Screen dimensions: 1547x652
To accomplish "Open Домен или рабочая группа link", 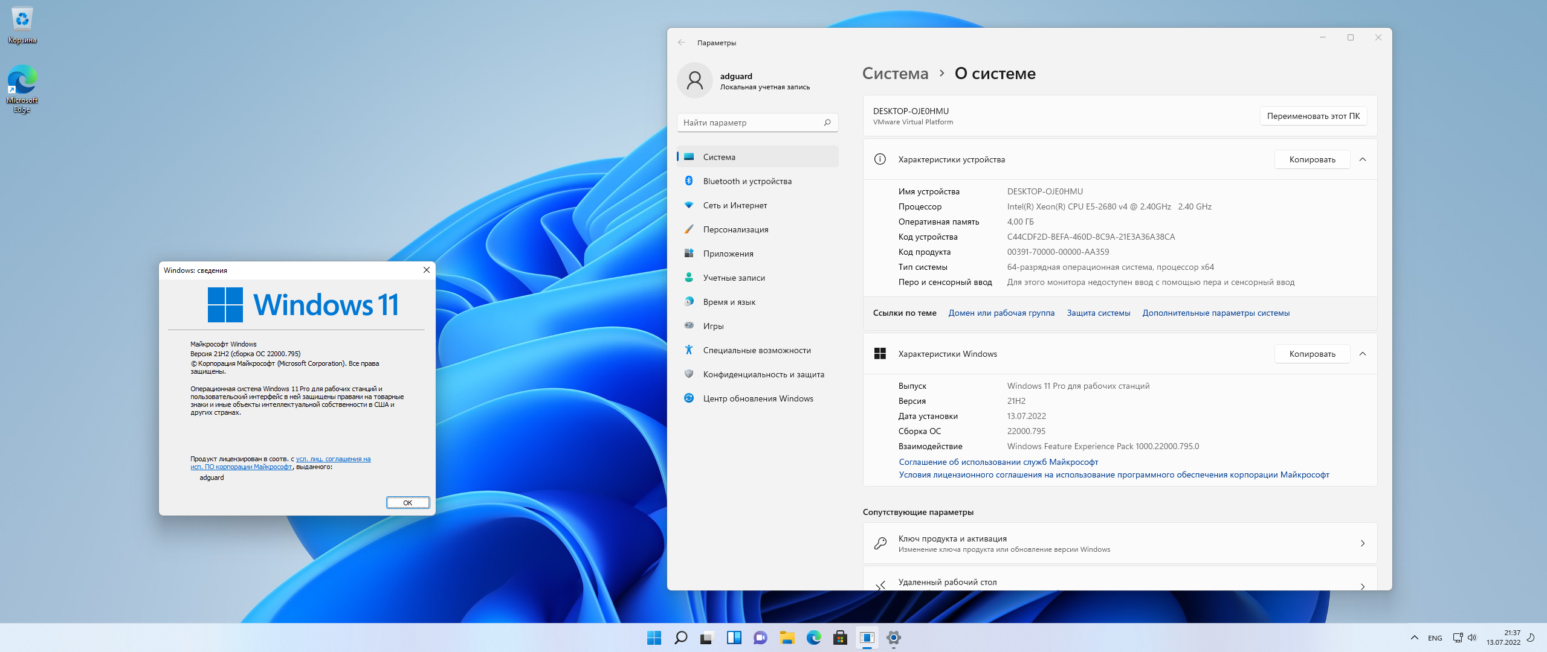I will tap(1001, 313).
